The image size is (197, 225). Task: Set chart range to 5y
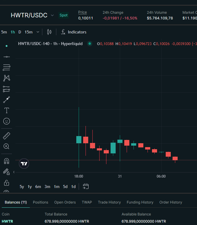pos(22,187)
